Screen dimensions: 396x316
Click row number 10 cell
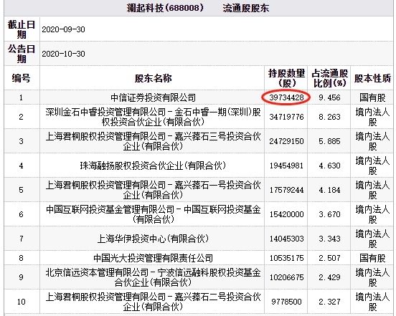click(22, 302)
